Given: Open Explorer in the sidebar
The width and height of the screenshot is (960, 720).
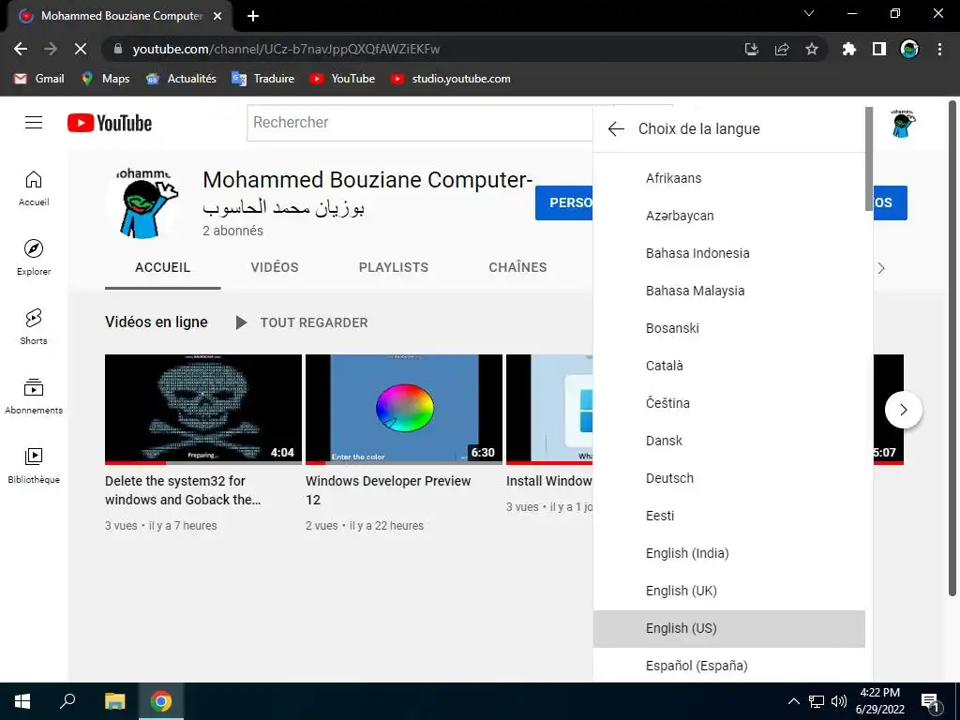Looking at the screenshot, I should [x=34, y=257].
